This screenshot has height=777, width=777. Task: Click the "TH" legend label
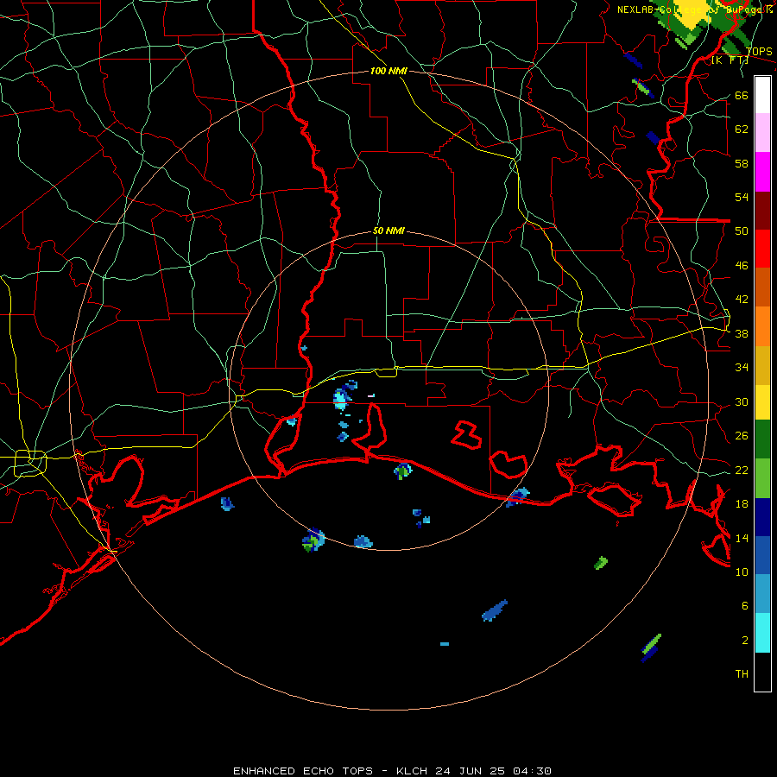(742, 674)
